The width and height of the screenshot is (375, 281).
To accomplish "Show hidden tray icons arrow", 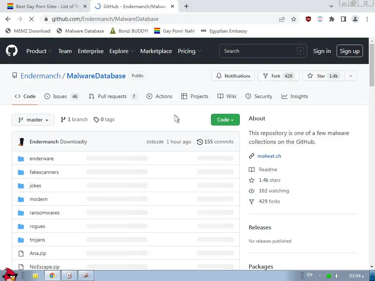I will click(320, 276).
